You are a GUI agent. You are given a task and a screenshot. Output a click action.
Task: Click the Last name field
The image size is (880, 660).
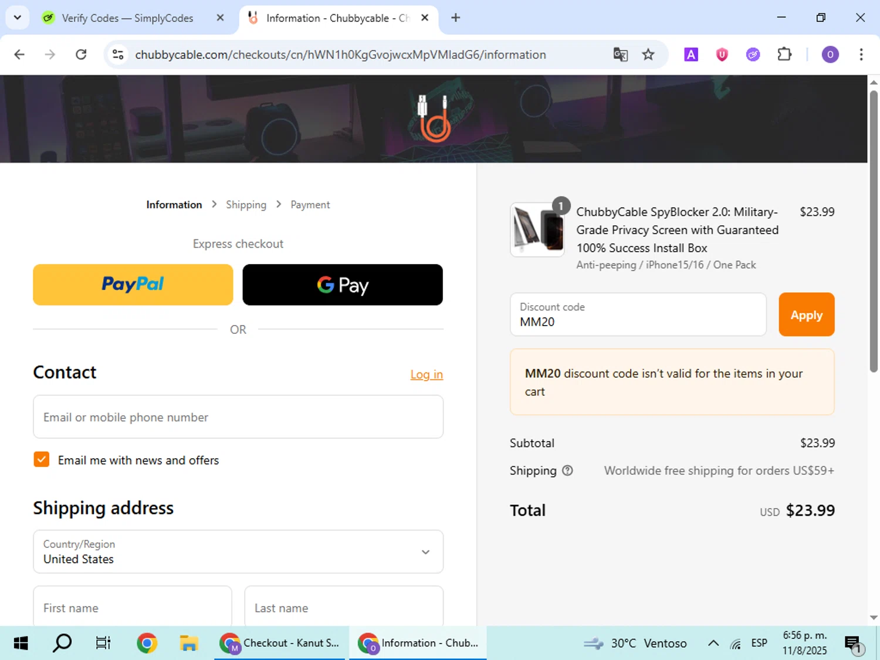344,607
